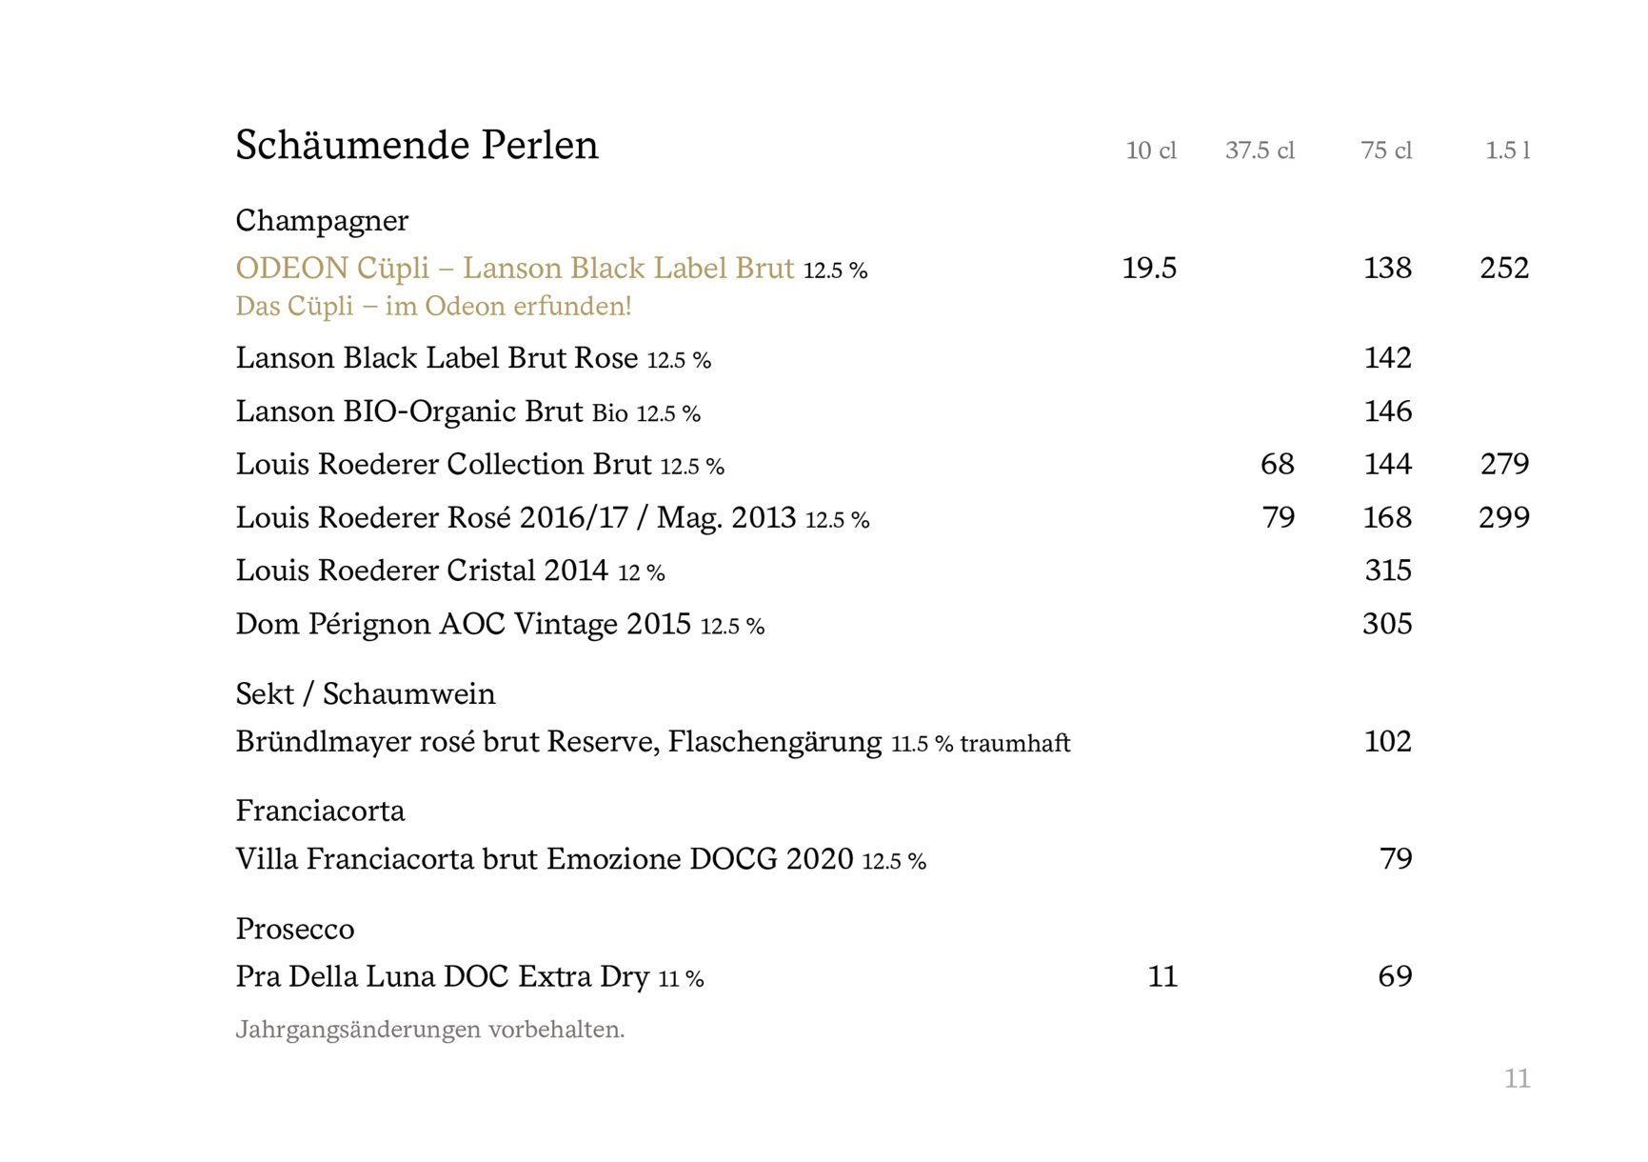Click the Franciacorta section title
This screenshot has height=1162, width=1648.
(x=320, y=811)
